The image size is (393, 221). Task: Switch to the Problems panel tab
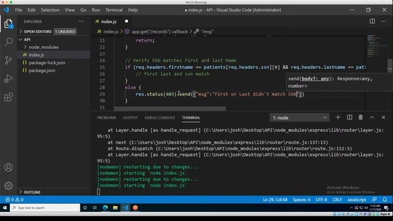coord(106,117)
